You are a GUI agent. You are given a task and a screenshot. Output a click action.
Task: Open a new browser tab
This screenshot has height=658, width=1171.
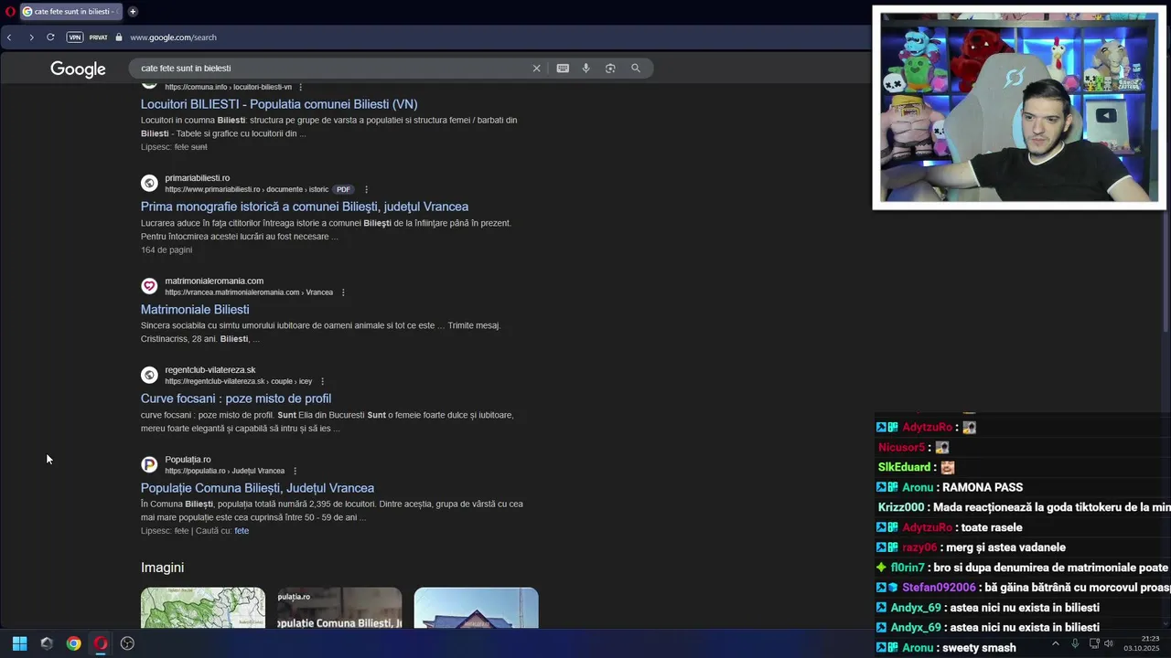(133, 12)
